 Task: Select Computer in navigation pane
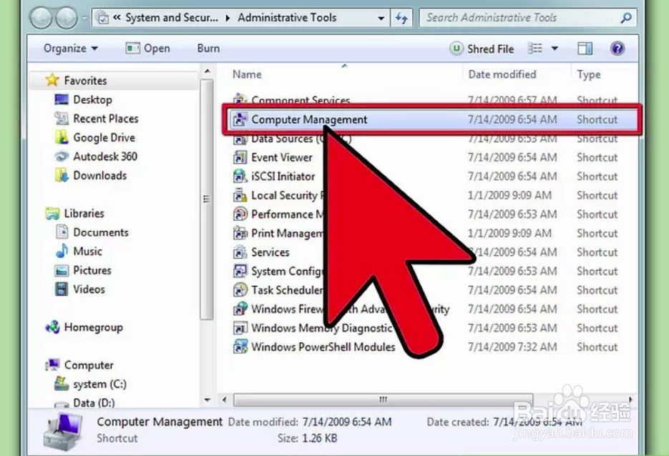tap(89, 365)
